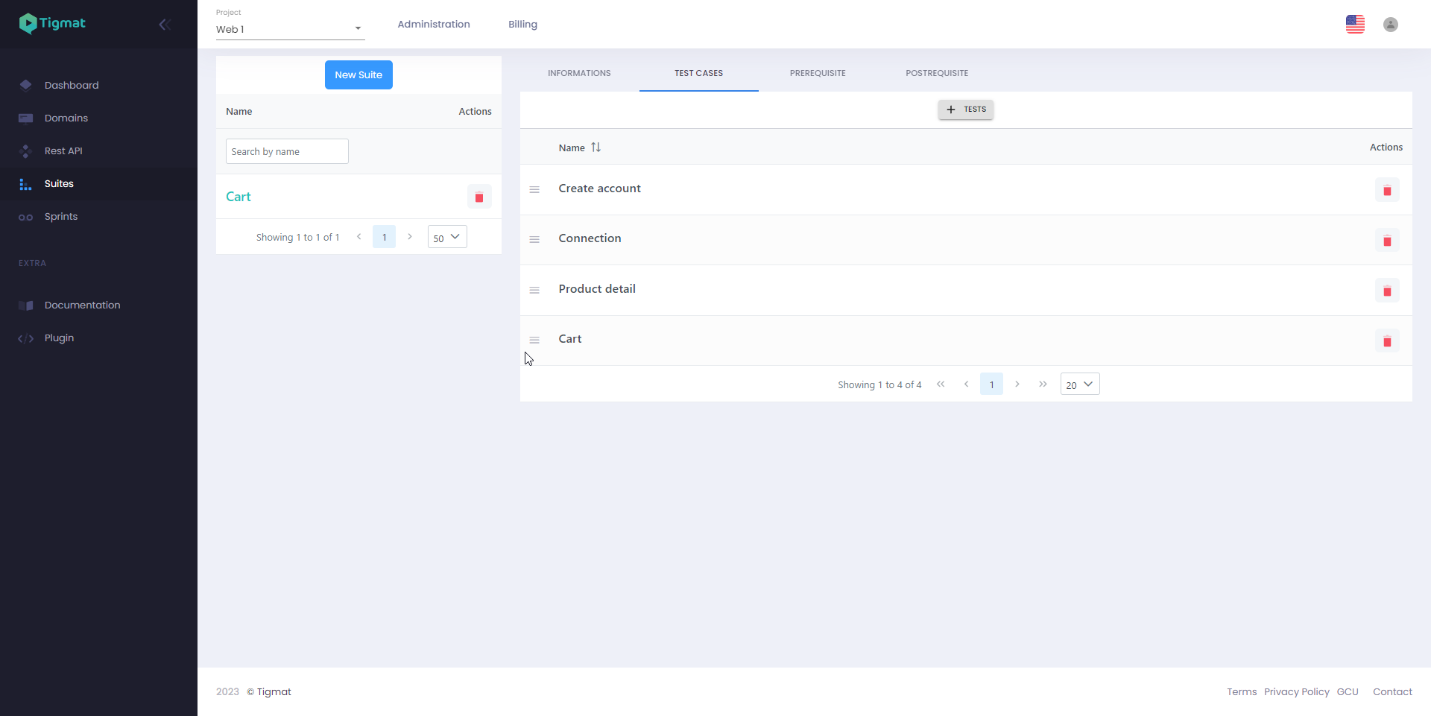Click the Tigmat logo

click(x=52, y=24)
